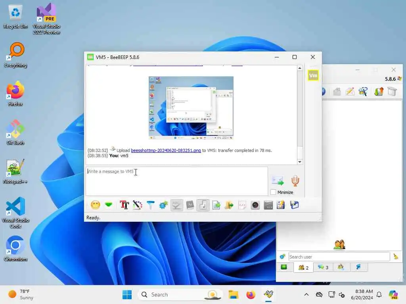The width and height of the screenshot is (406, 304).
Task: Click the notepad with pencil icon
Action: [281, 205]
